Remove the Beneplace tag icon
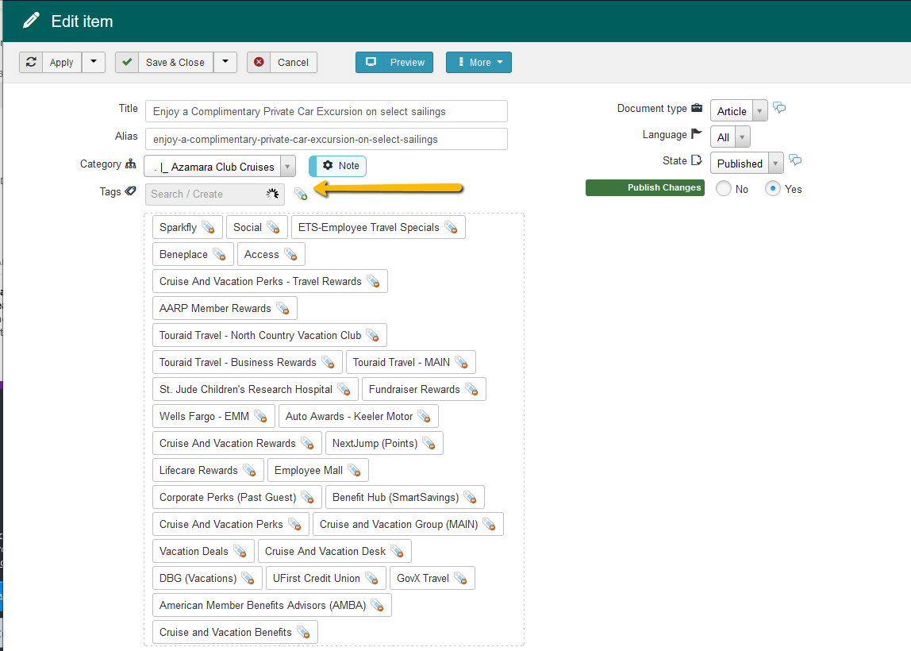The width and height of the screenshot is (911, 651). pyautogui.click(x=219, y=254)
